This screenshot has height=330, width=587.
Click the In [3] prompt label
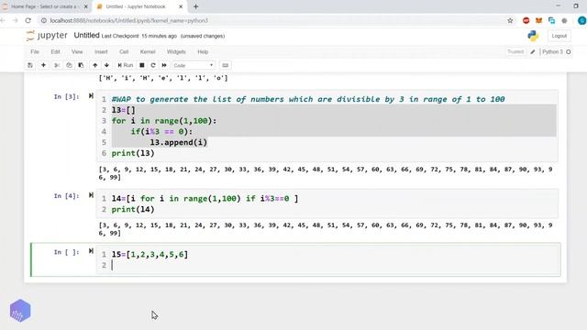67,97
